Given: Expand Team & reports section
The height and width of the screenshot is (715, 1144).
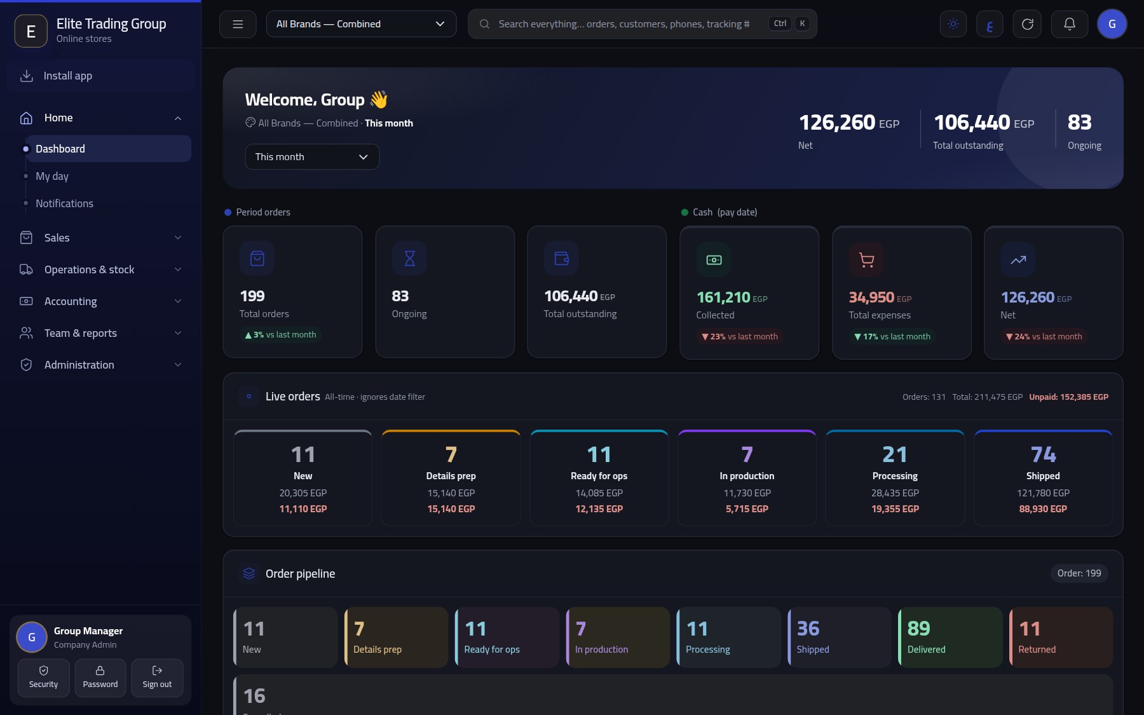Looking at the screenshot, I should (102, 333).
